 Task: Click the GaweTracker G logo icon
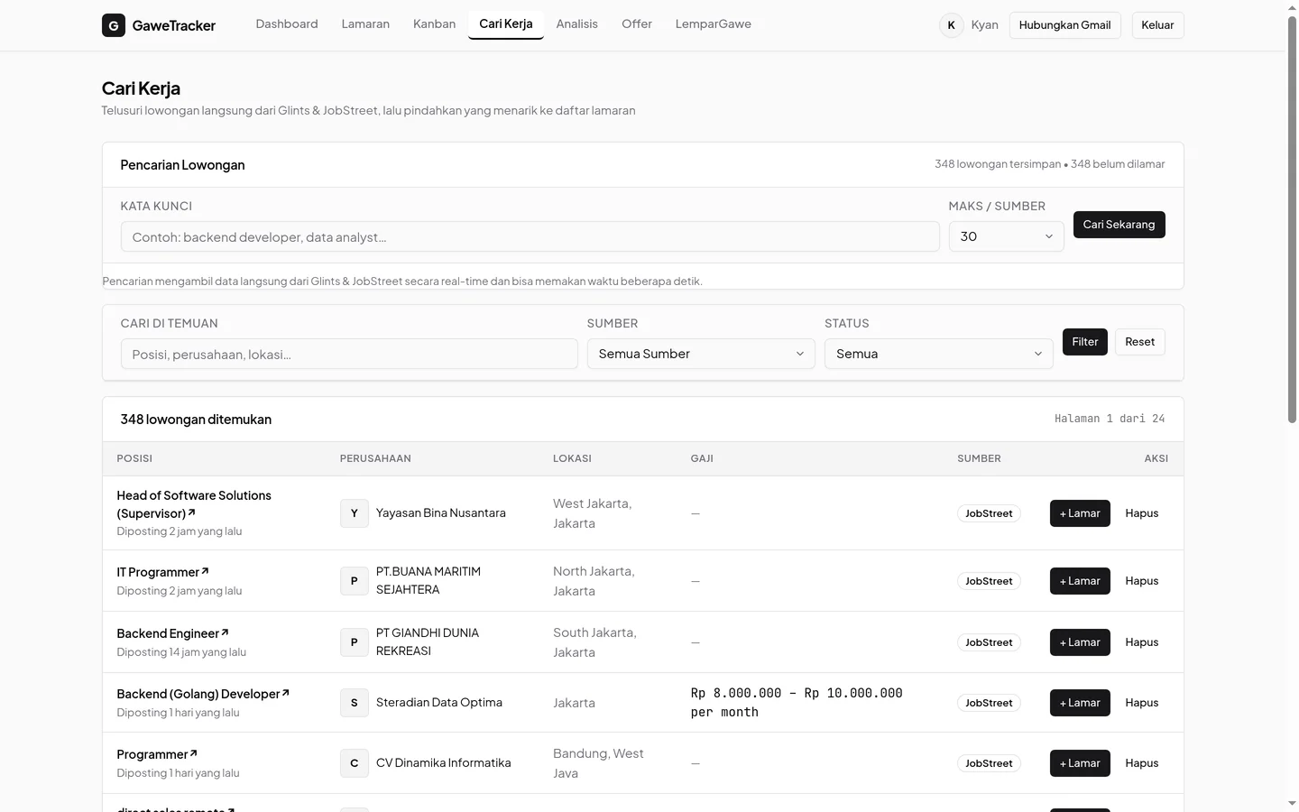[114, 25]
